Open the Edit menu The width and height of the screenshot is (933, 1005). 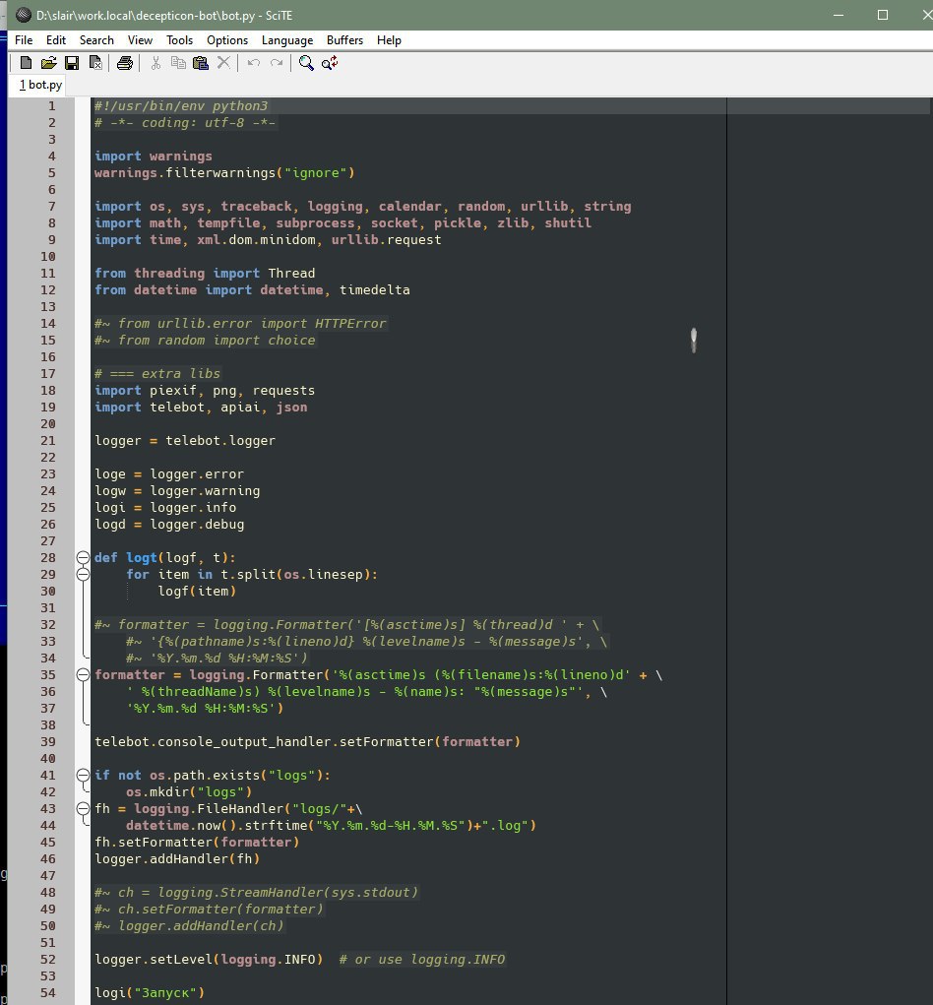[56, 40]
